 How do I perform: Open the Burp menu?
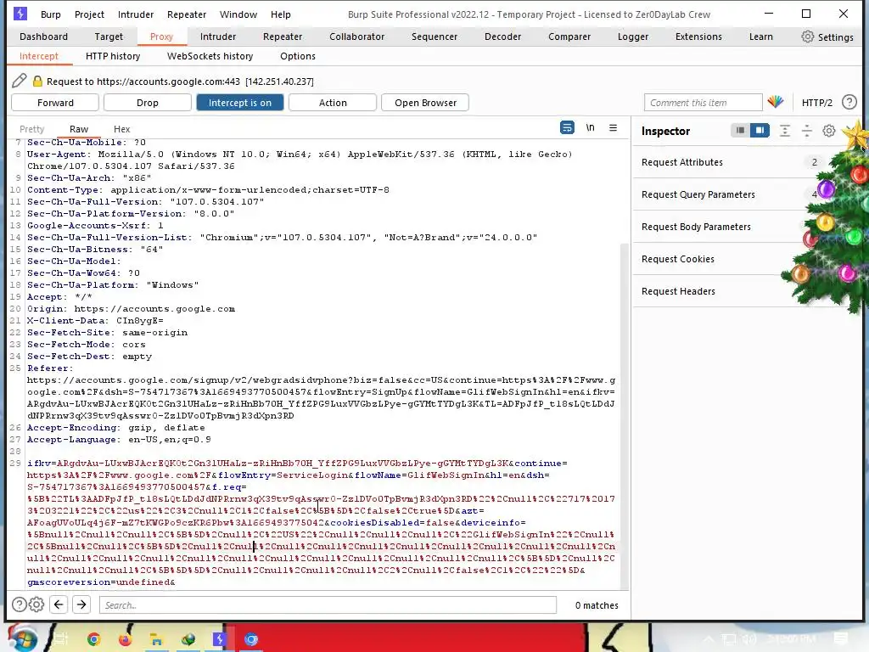(x=50, y=14)
